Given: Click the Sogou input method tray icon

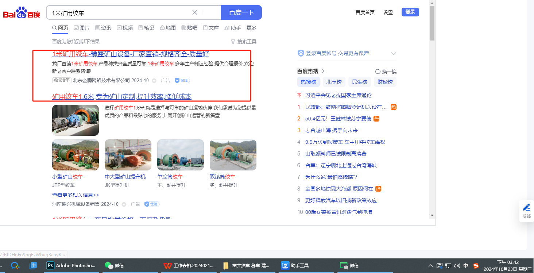Looking at the screenshot, I should [x=476, y=266].
